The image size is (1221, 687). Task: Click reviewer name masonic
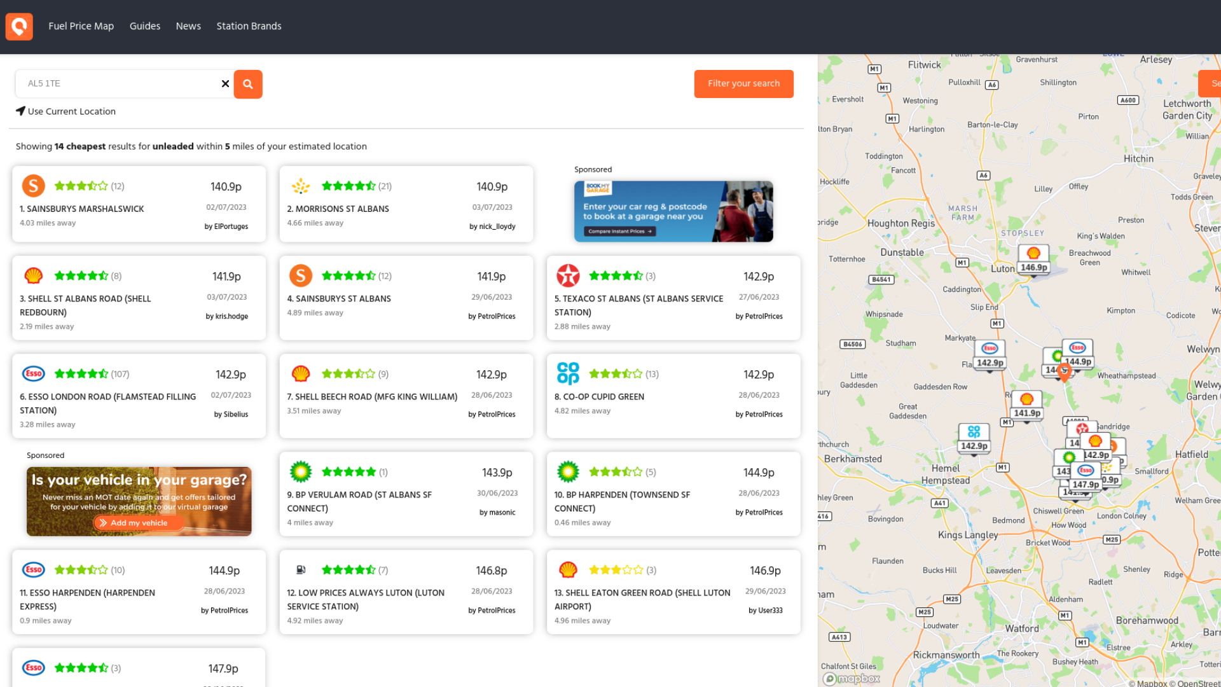pyautogui.click(x=497, y=512)
